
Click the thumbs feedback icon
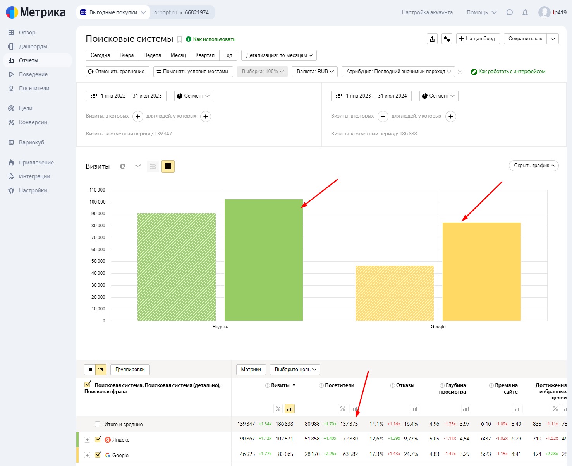(x=447, y=39)
